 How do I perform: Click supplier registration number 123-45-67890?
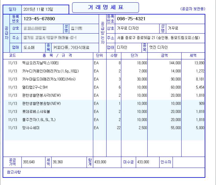[39, 19]
